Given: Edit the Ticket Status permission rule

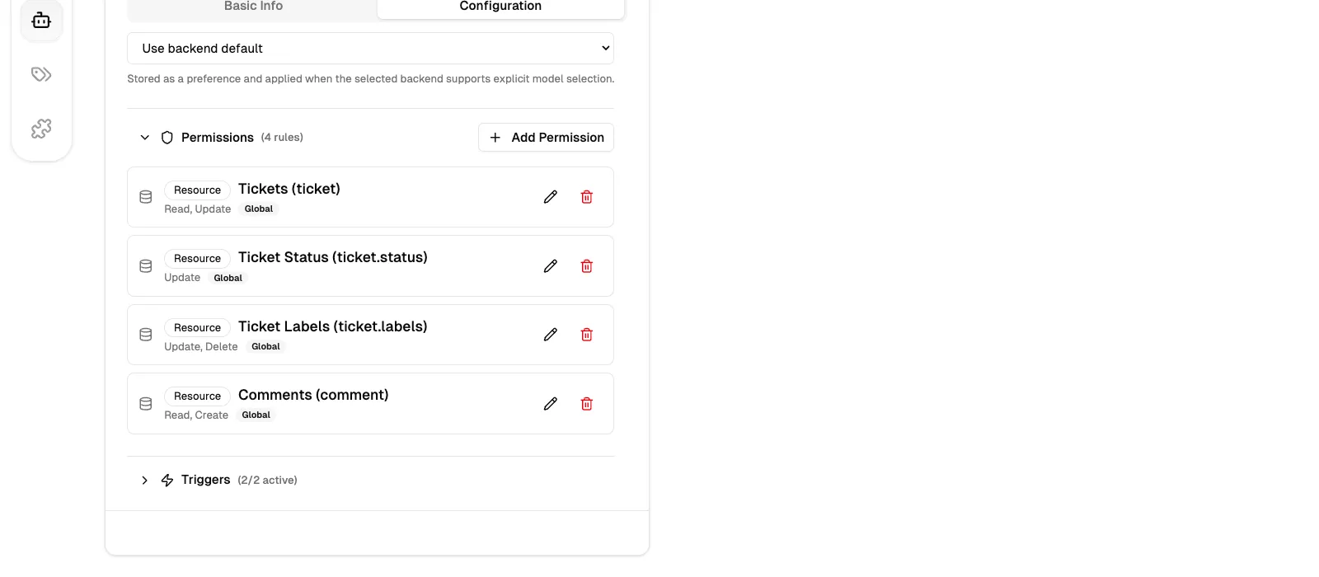Looking at the screenshot, I should (550, 265).
